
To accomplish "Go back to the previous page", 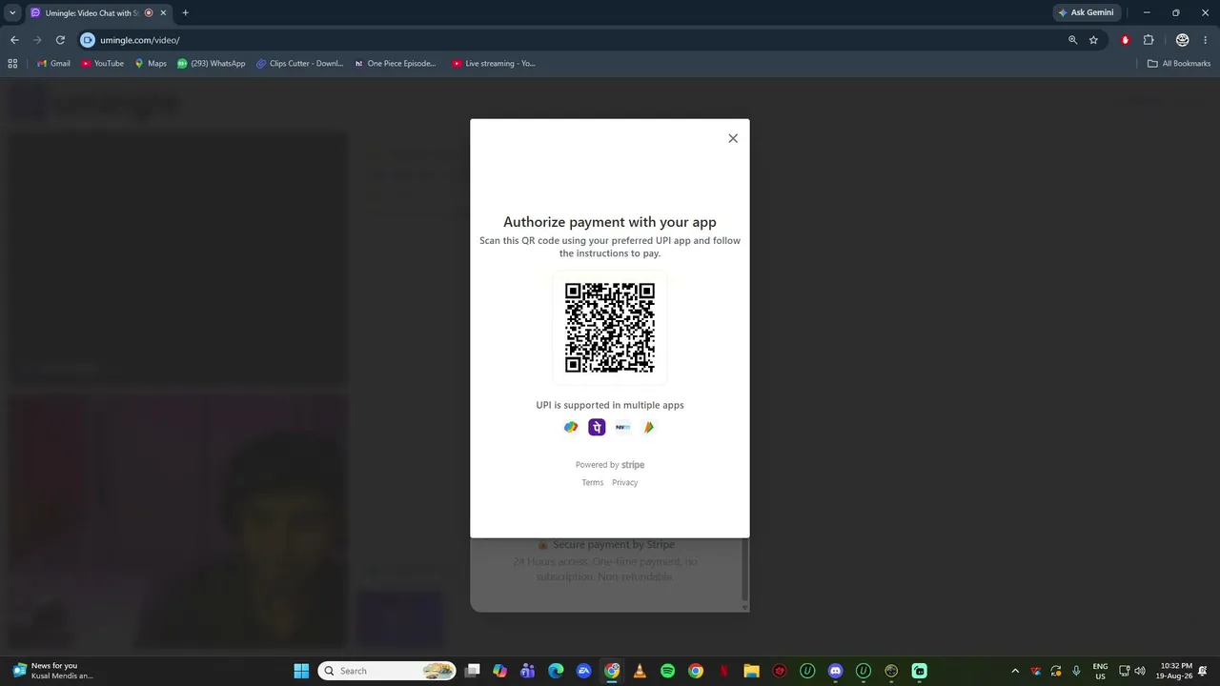I will [x=14, y=40].
